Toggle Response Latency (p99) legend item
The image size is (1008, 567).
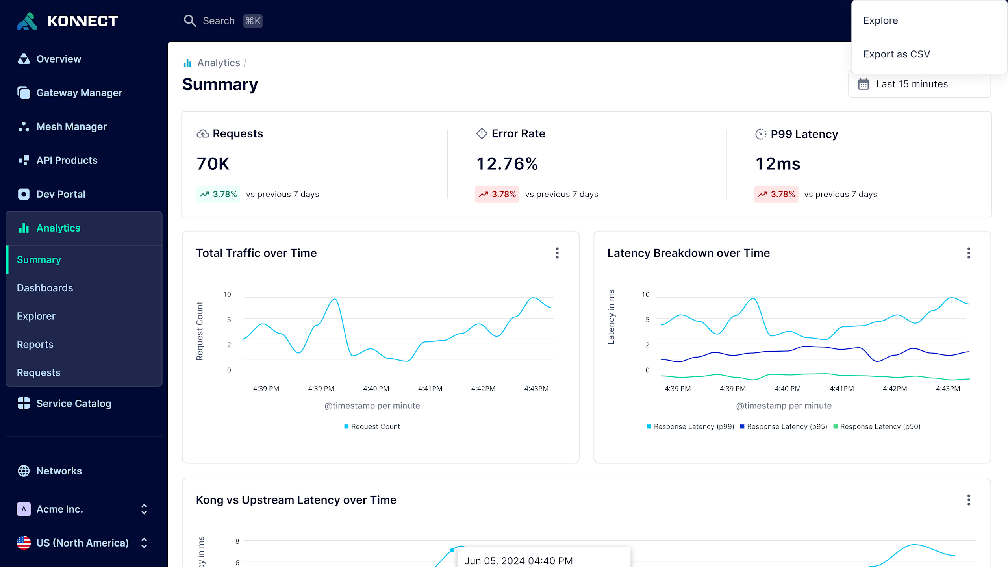(691, 426)
